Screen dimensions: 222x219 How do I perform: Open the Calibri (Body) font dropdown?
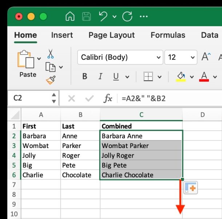click(x=120, y=57)
